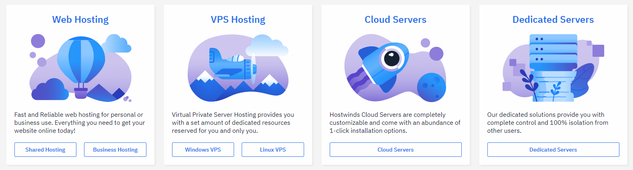Click the Hostwinds Cloud Servers description paragraph
The image size is (633, 170).
tap(395, 123)
